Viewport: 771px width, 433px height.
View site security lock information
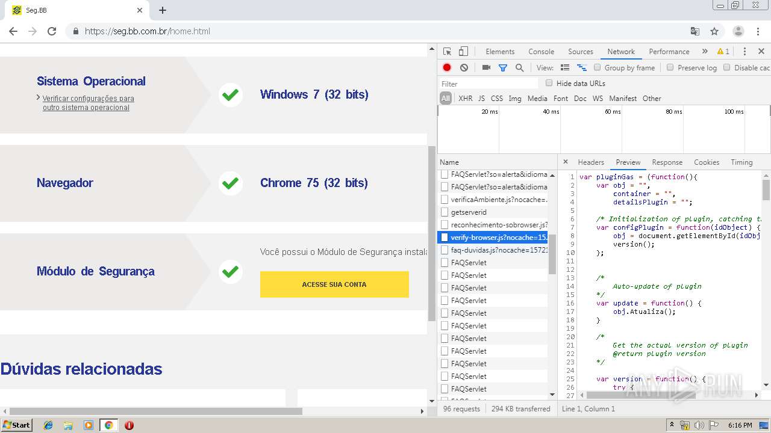pyautogui.click(x=75, y=31)
